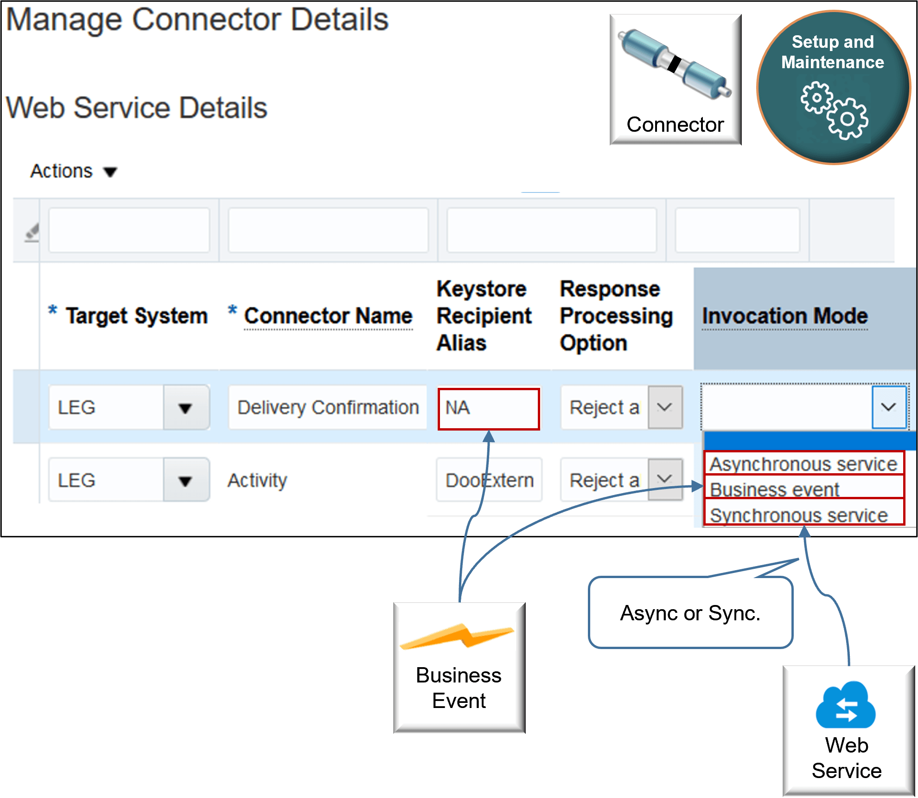Click the Invocation Mode column header
The width and height of the screenshot is (918, 798).
tap(784, 316)
